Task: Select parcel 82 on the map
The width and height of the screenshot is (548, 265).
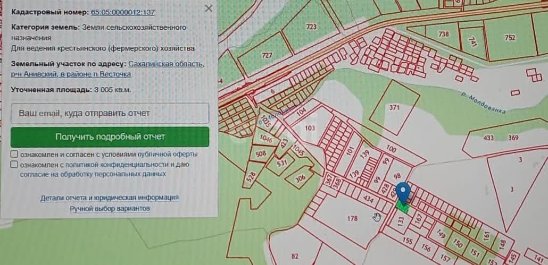Action: 295,257
